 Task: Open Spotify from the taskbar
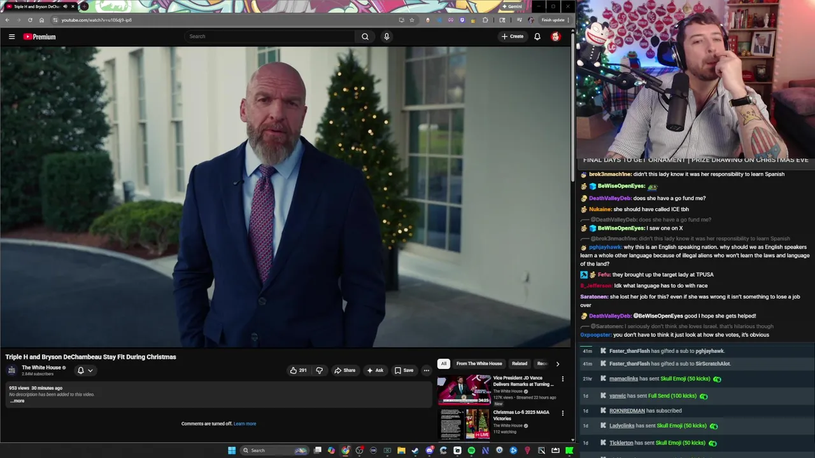point(471,450)
